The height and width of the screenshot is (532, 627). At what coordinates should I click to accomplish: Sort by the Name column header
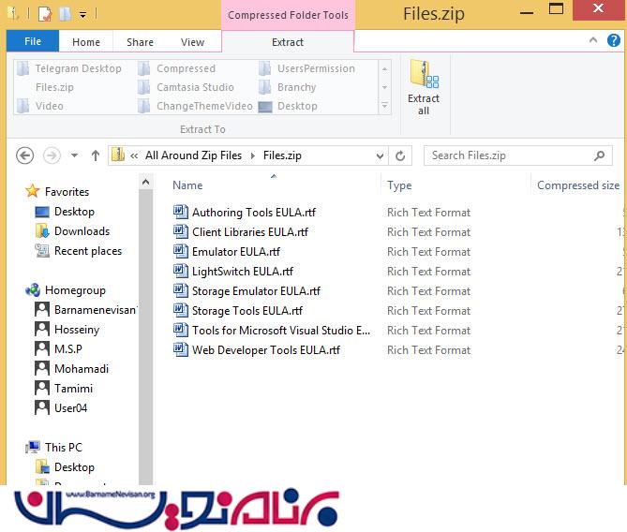(x=187, y=185)
